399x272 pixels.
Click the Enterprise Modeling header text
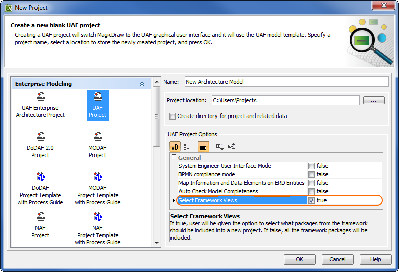(44, 84)
